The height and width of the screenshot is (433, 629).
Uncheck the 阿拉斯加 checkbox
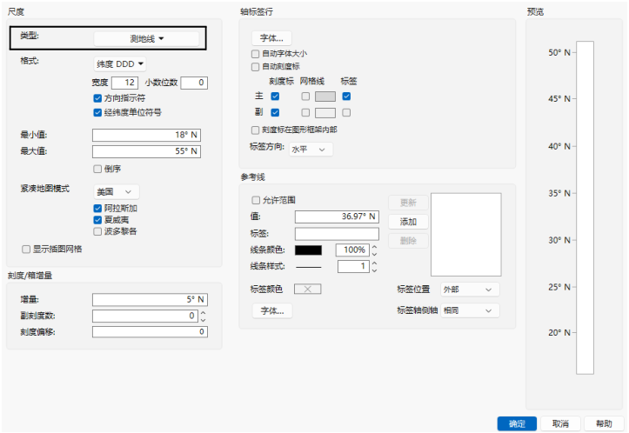point(97,209)
